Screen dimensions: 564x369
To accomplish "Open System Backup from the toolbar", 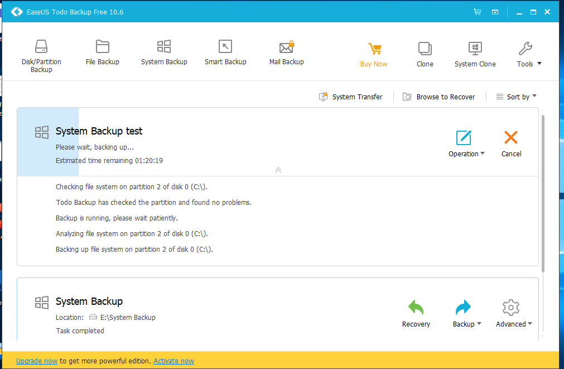I will 164,52.
